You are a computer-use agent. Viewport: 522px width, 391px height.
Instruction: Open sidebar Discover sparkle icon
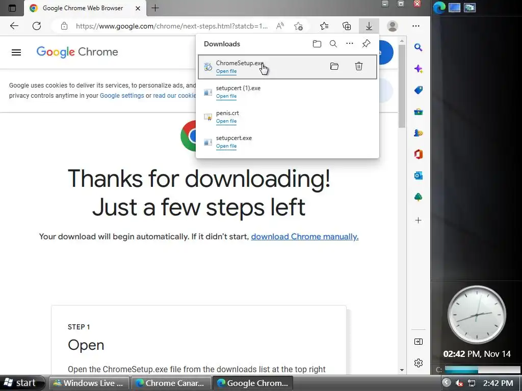[x=419, y=69]
